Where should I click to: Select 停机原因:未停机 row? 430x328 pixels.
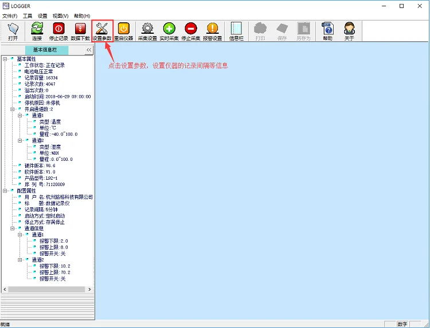click(42, 103)
